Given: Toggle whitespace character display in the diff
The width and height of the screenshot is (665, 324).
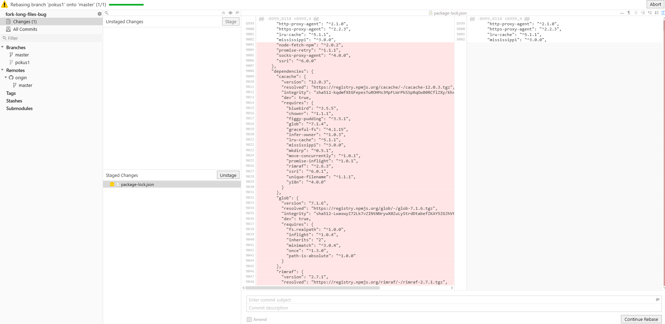Looking at the screenshot, I should pos(622,12).
